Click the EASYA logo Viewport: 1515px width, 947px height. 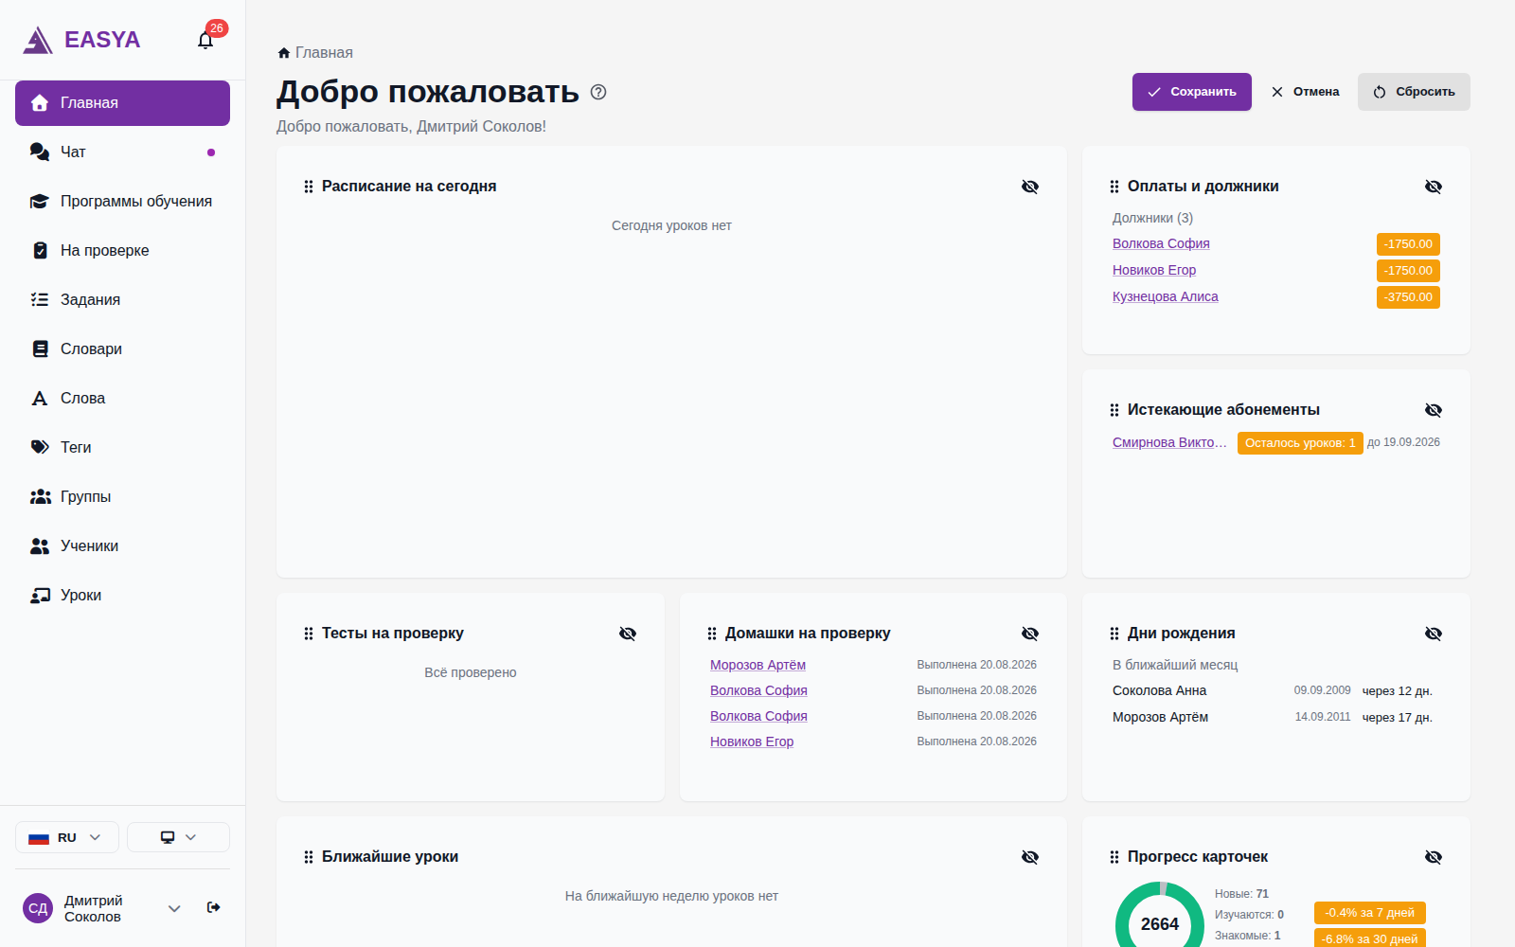81,40
